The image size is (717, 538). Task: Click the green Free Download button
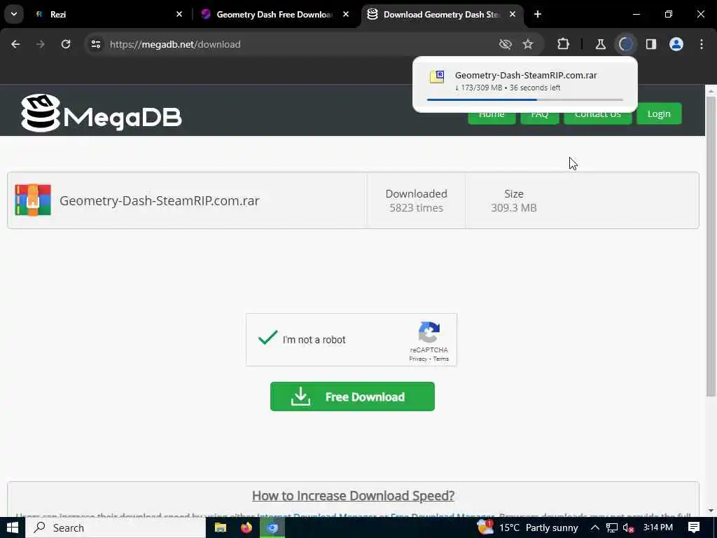(x=352, y=396)
